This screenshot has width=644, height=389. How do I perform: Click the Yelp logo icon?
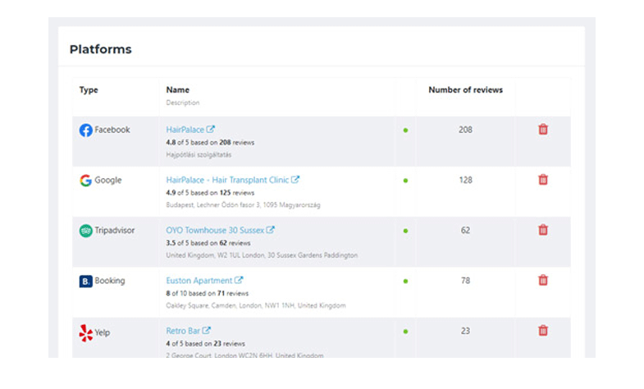pyautogui.click(x=85, y=332)
